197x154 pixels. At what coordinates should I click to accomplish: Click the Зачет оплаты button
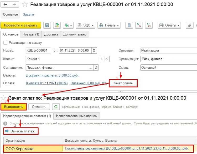point(123,83)
